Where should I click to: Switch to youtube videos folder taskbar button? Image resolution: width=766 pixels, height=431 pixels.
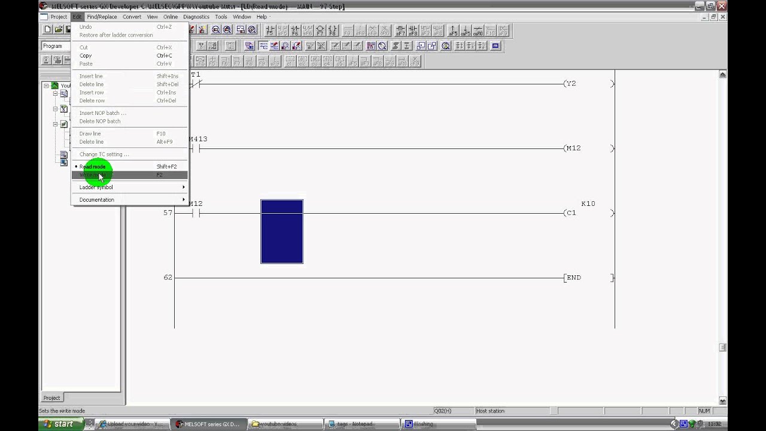coord(285,424)
